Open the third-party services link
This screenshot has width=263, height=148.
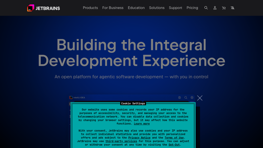[x=121, y=141]
